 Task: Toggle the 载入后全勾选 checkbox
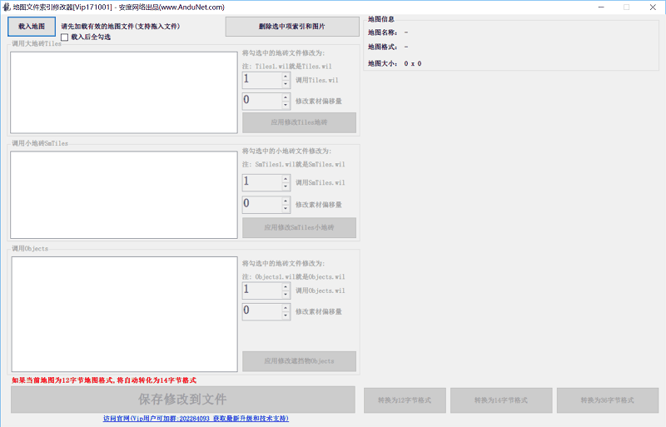coord(65,37)
